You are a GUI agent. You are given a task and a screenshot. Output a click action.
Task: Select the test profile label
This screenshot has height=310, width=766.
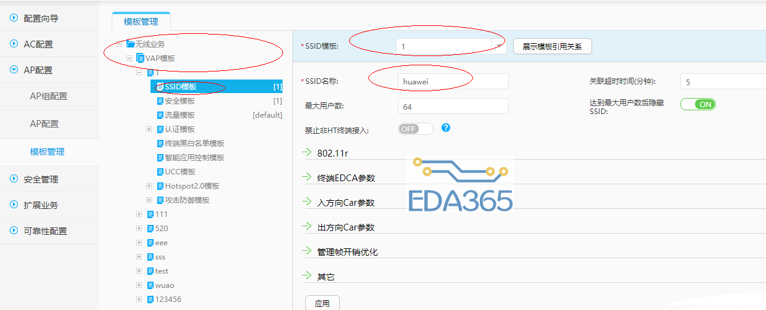(x=161, y=272)
